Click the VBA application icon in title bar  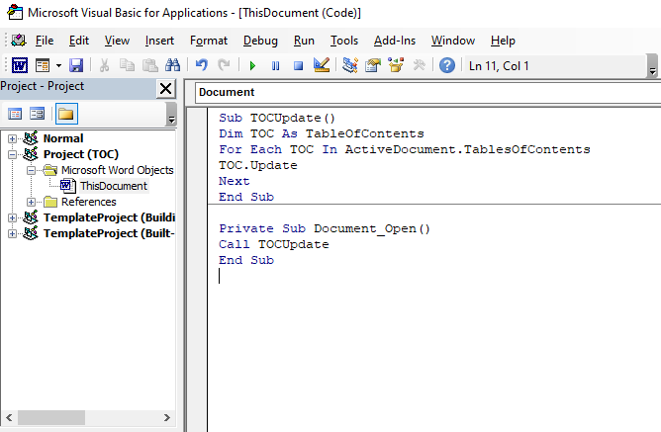14,13
